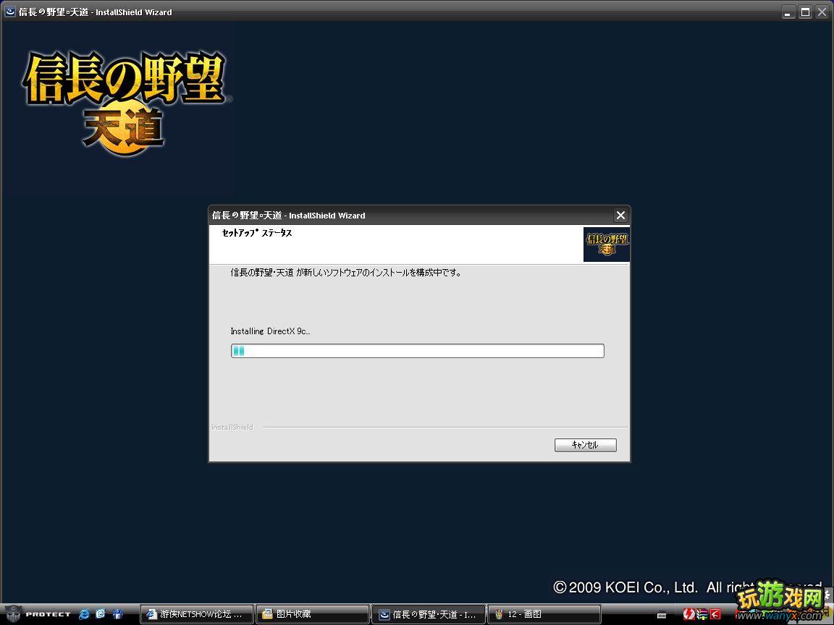This screenshot has width=834, height=625.
Task: Click the キャンセル (Cancel) button
Action: click(x=585, y=445)
